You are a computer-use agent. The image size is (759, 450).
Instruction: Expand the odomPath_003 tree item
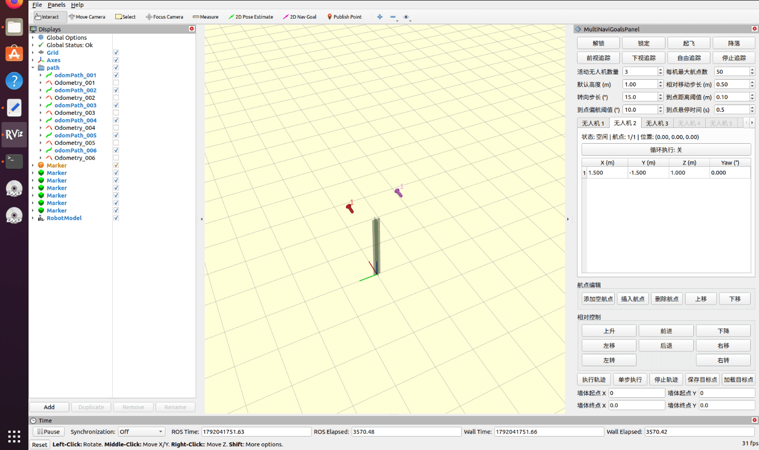coord(41,105)
